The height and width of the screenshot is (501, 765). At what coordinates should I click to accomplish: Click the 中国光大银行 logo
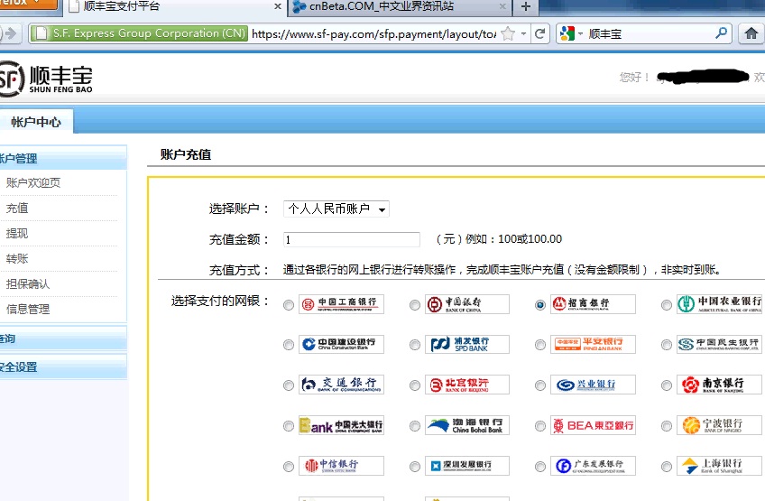341,425
